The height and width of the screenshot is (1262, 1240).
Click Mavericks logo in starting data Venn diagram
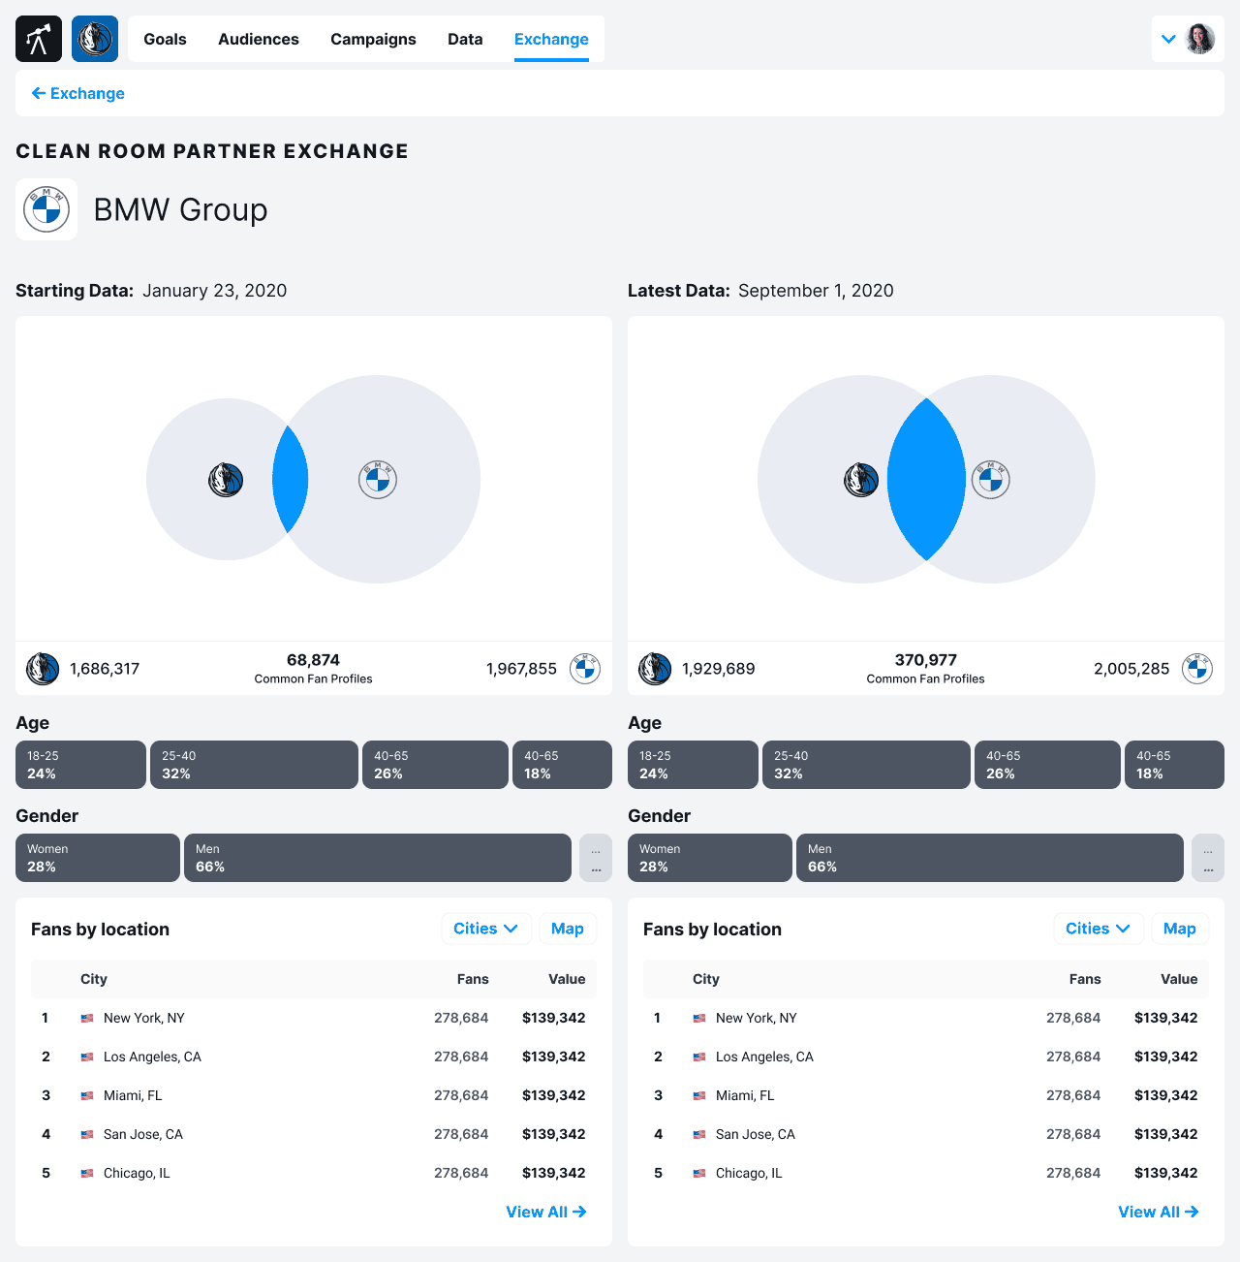click(227, 480)
